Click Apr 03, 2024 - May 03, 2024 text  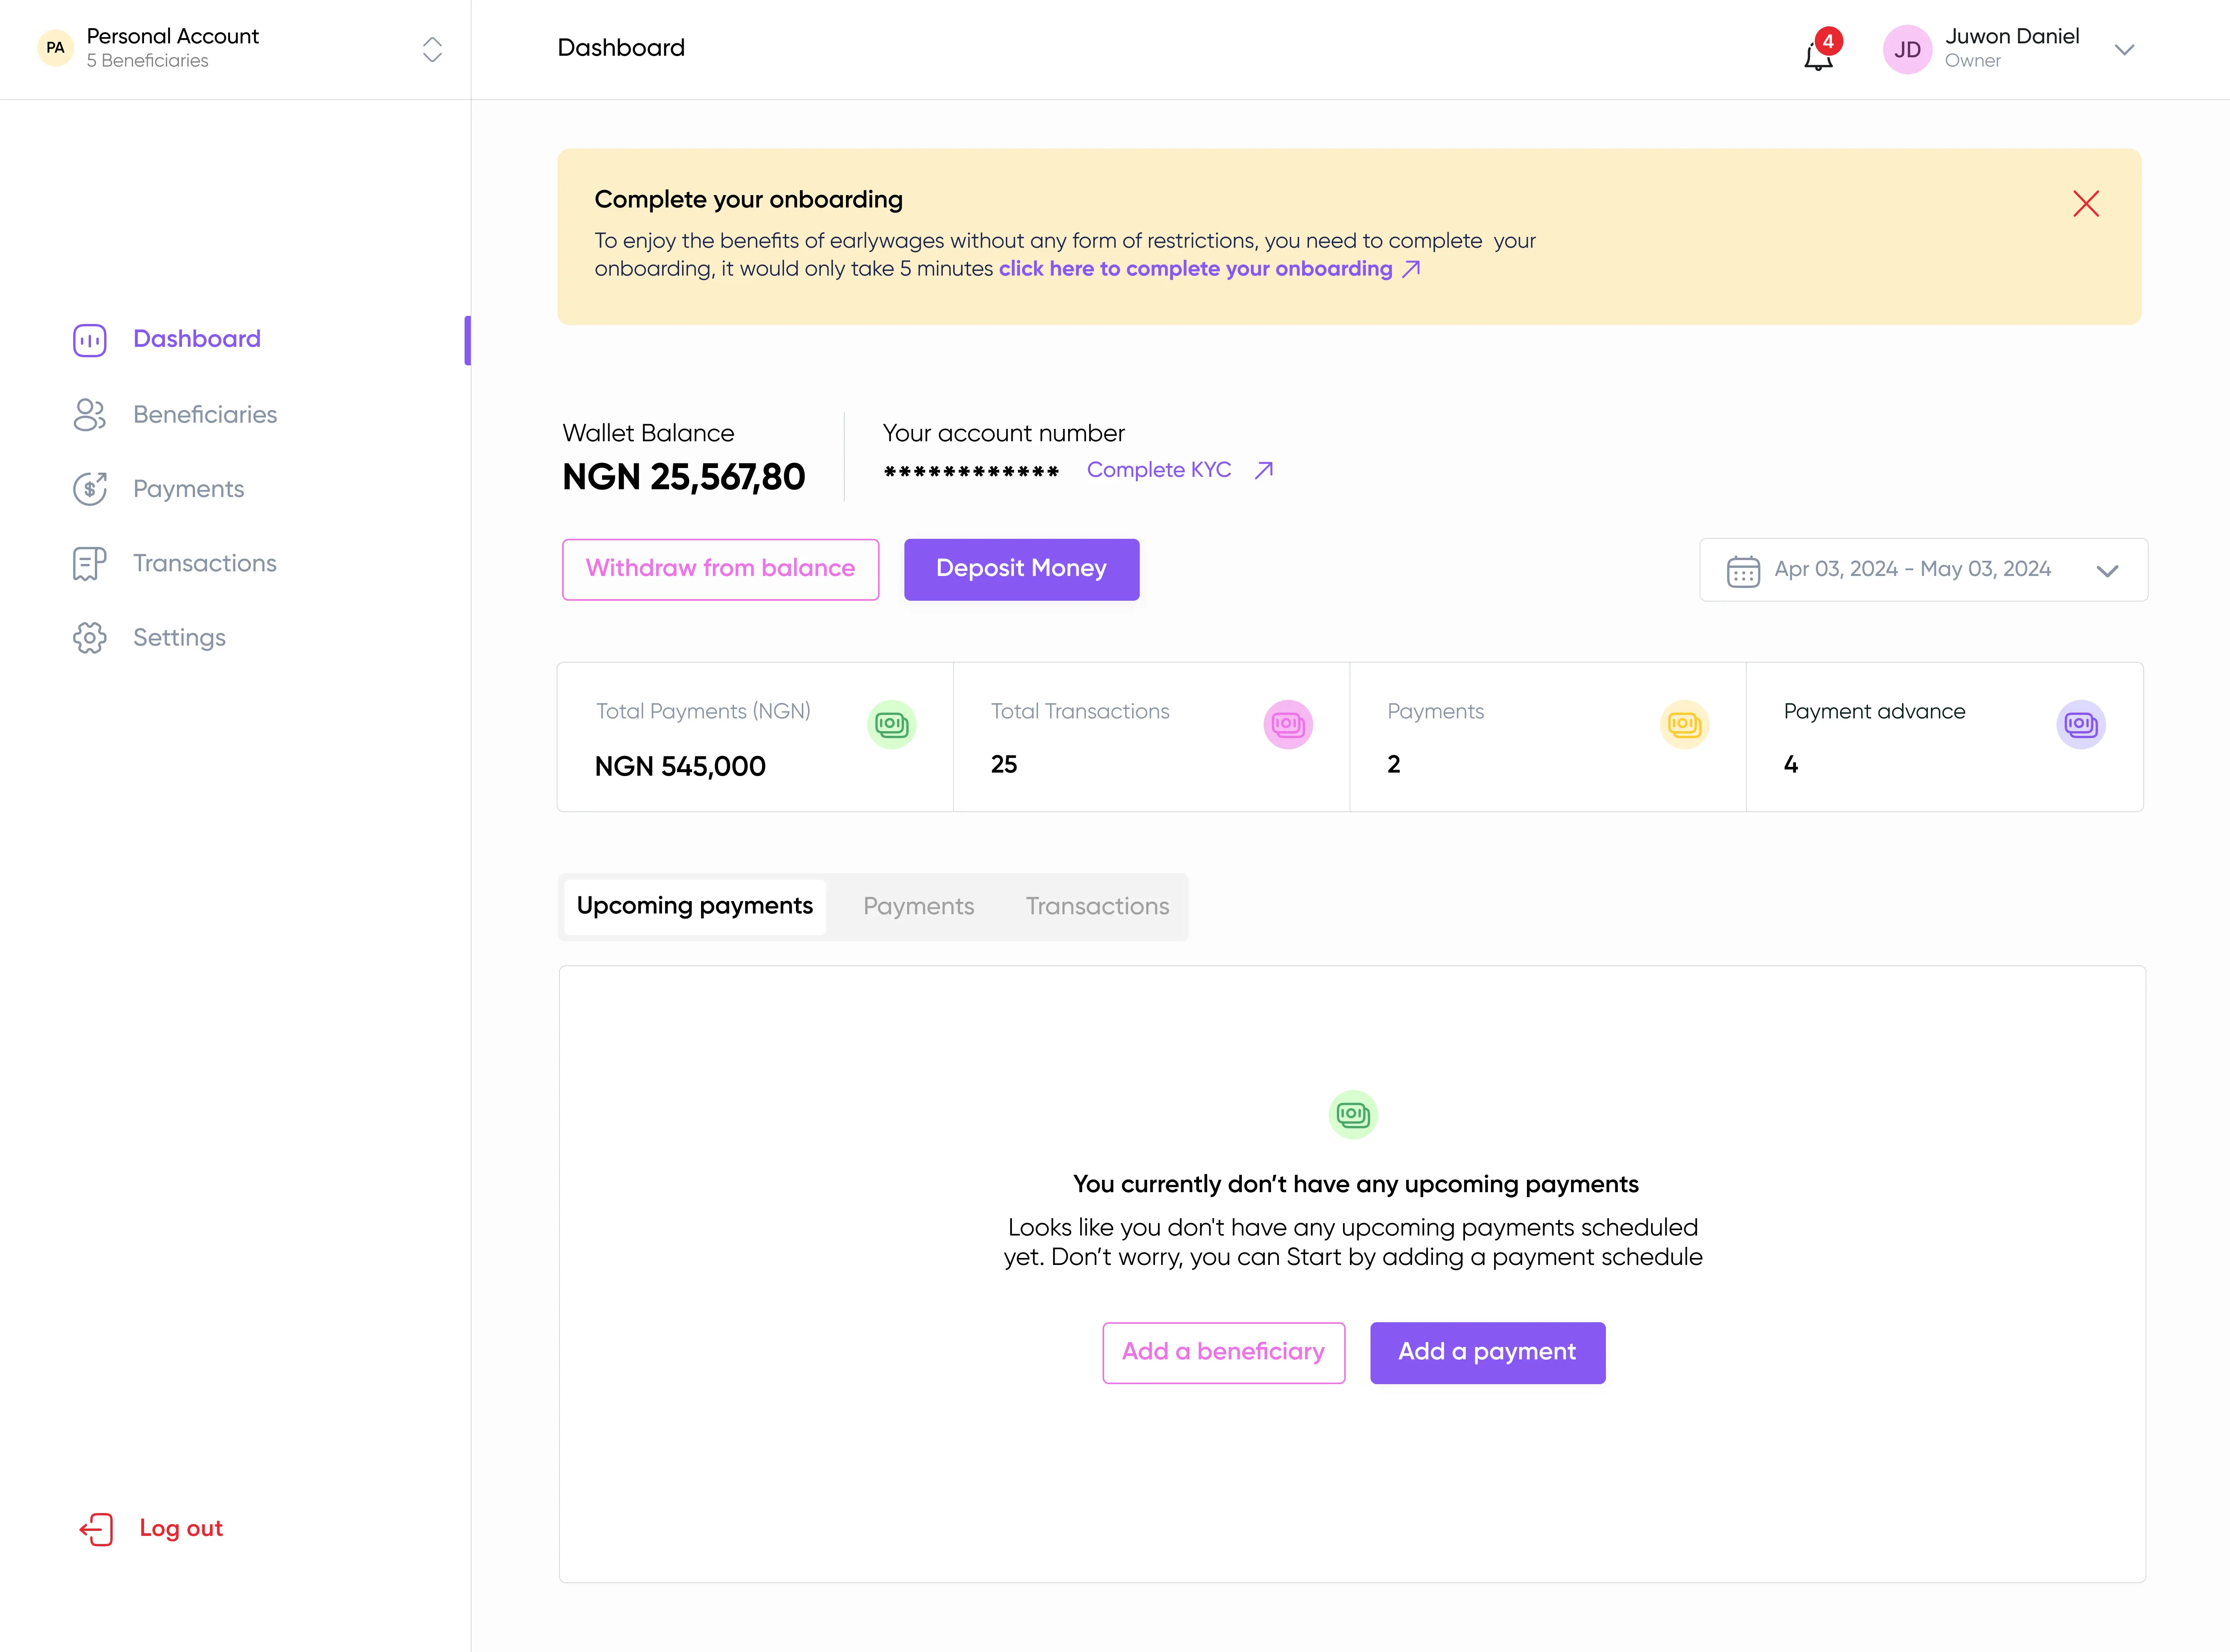click(x=1912, y=569)
